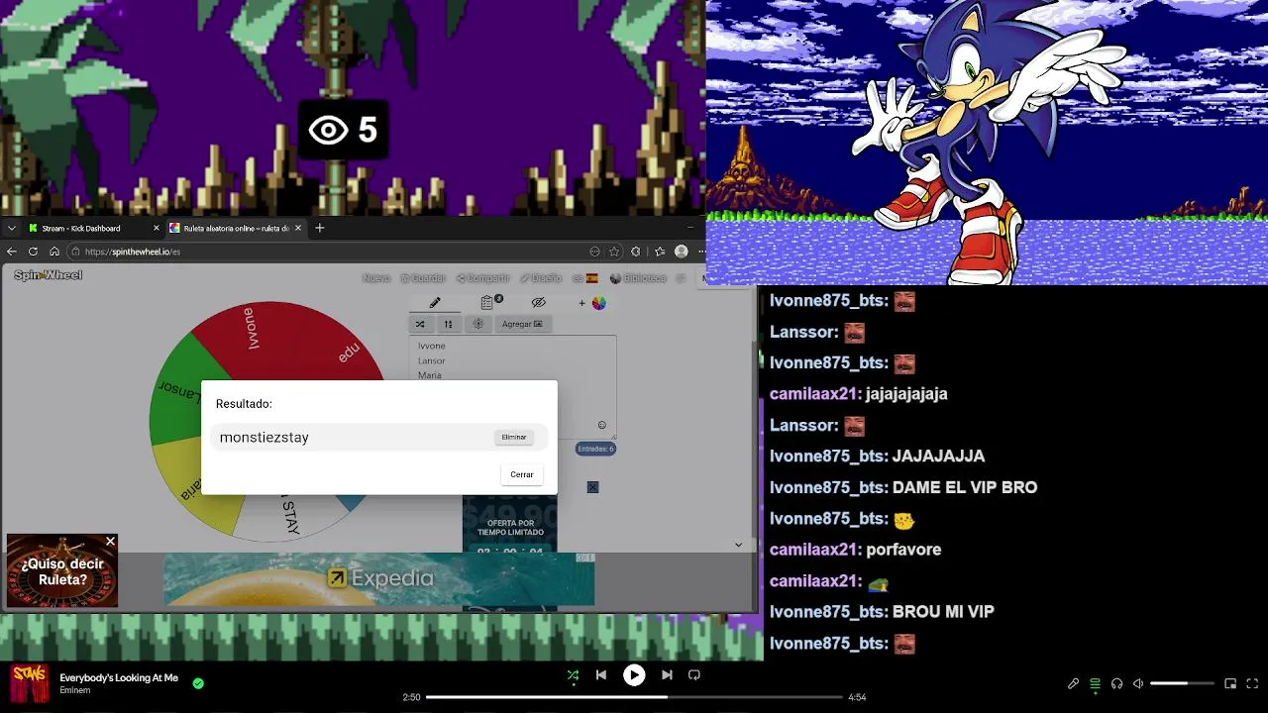Screen dimensions: 1268x713
Task: Reload the browser page
Action: pos(33,252)
